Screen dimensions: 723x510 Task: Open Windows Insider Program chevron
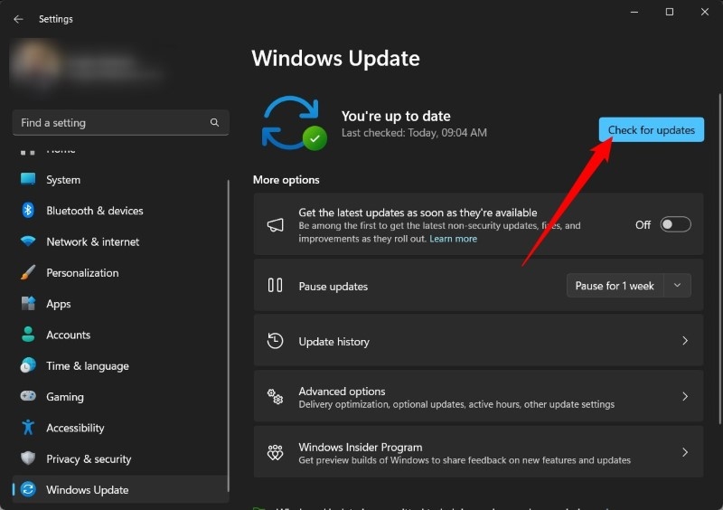[x=684, y=452]
